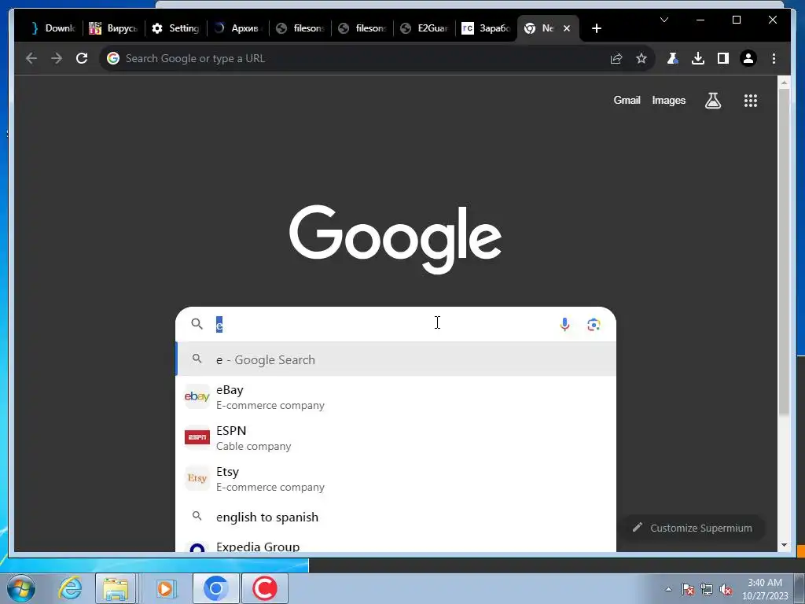Open Search Labs flask on Google page

[x=712, y=101]
